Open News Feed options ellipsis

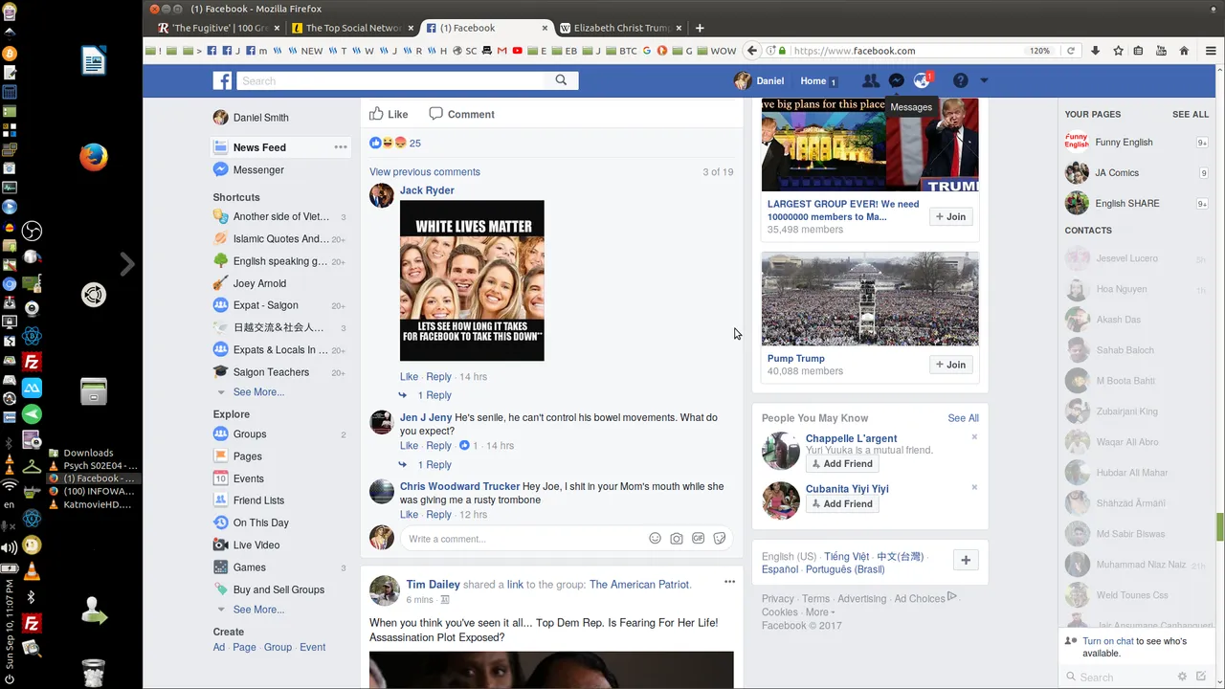(x=341, y=147)
